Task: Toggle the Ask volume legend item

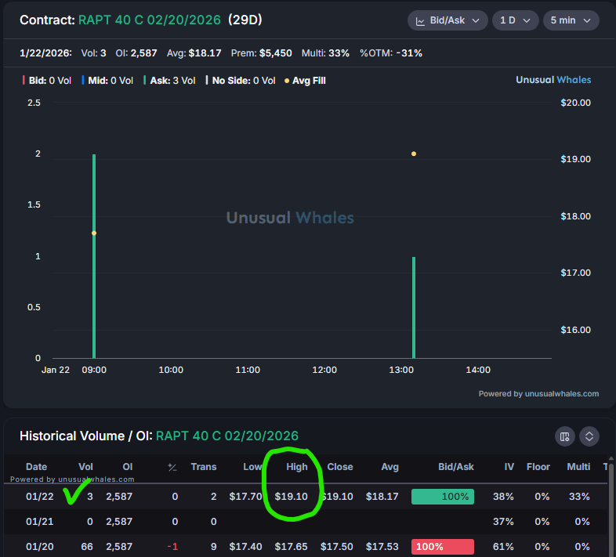Action: click(x=169, y=81)
